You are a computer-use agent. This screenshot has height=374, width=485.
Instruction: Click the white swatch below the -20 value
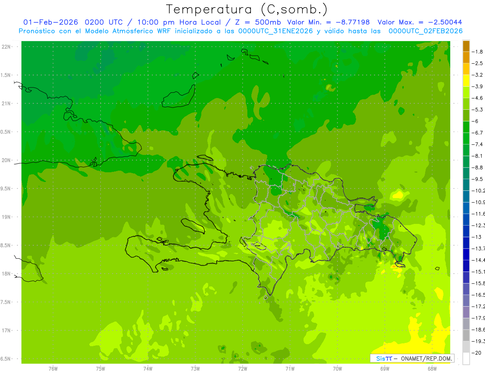click(x=466, y=358)
